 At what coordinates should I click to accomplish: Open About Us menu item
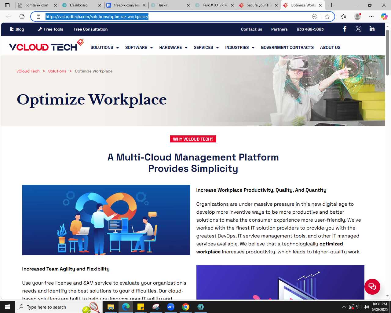tap(330, 47)
